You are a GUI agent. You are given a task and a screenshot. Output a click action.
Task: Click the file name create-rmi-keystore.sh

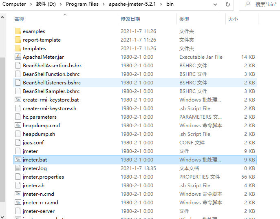pos(49,108)
